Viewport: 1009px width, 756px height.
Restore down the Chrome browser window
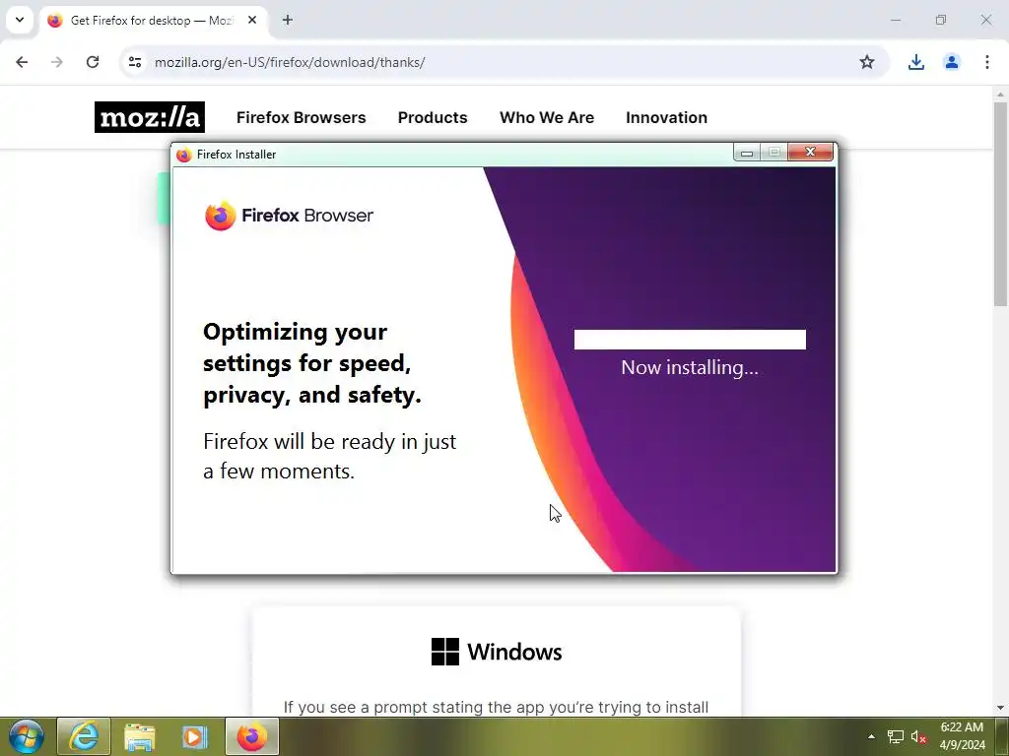[x=941, y=20]
